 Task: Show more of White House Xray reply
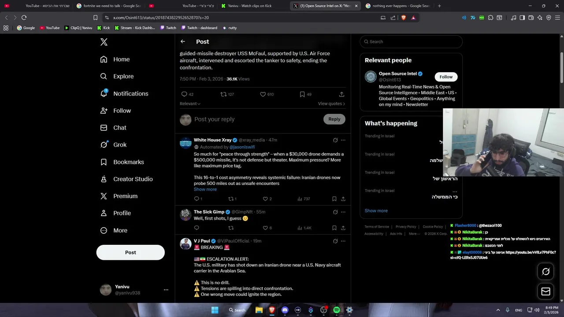click(x=205, y=189)
